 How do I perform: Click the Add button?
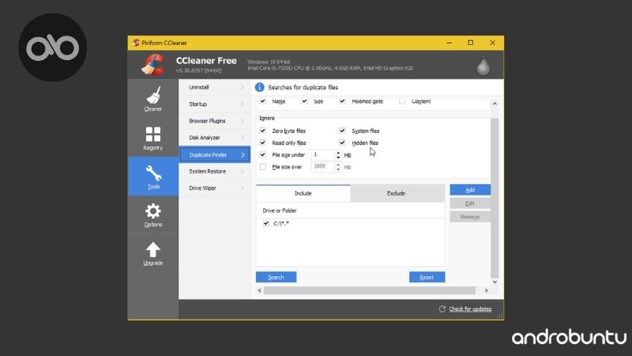tap(470, 190)
